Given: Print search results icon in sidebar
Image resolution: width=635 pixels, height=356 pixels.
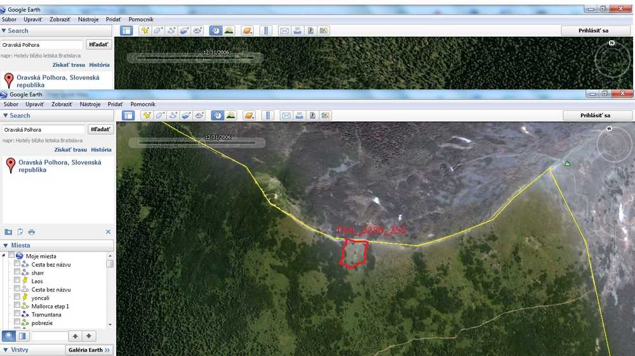Looking at the screenshot, I should tap(32, 232).
